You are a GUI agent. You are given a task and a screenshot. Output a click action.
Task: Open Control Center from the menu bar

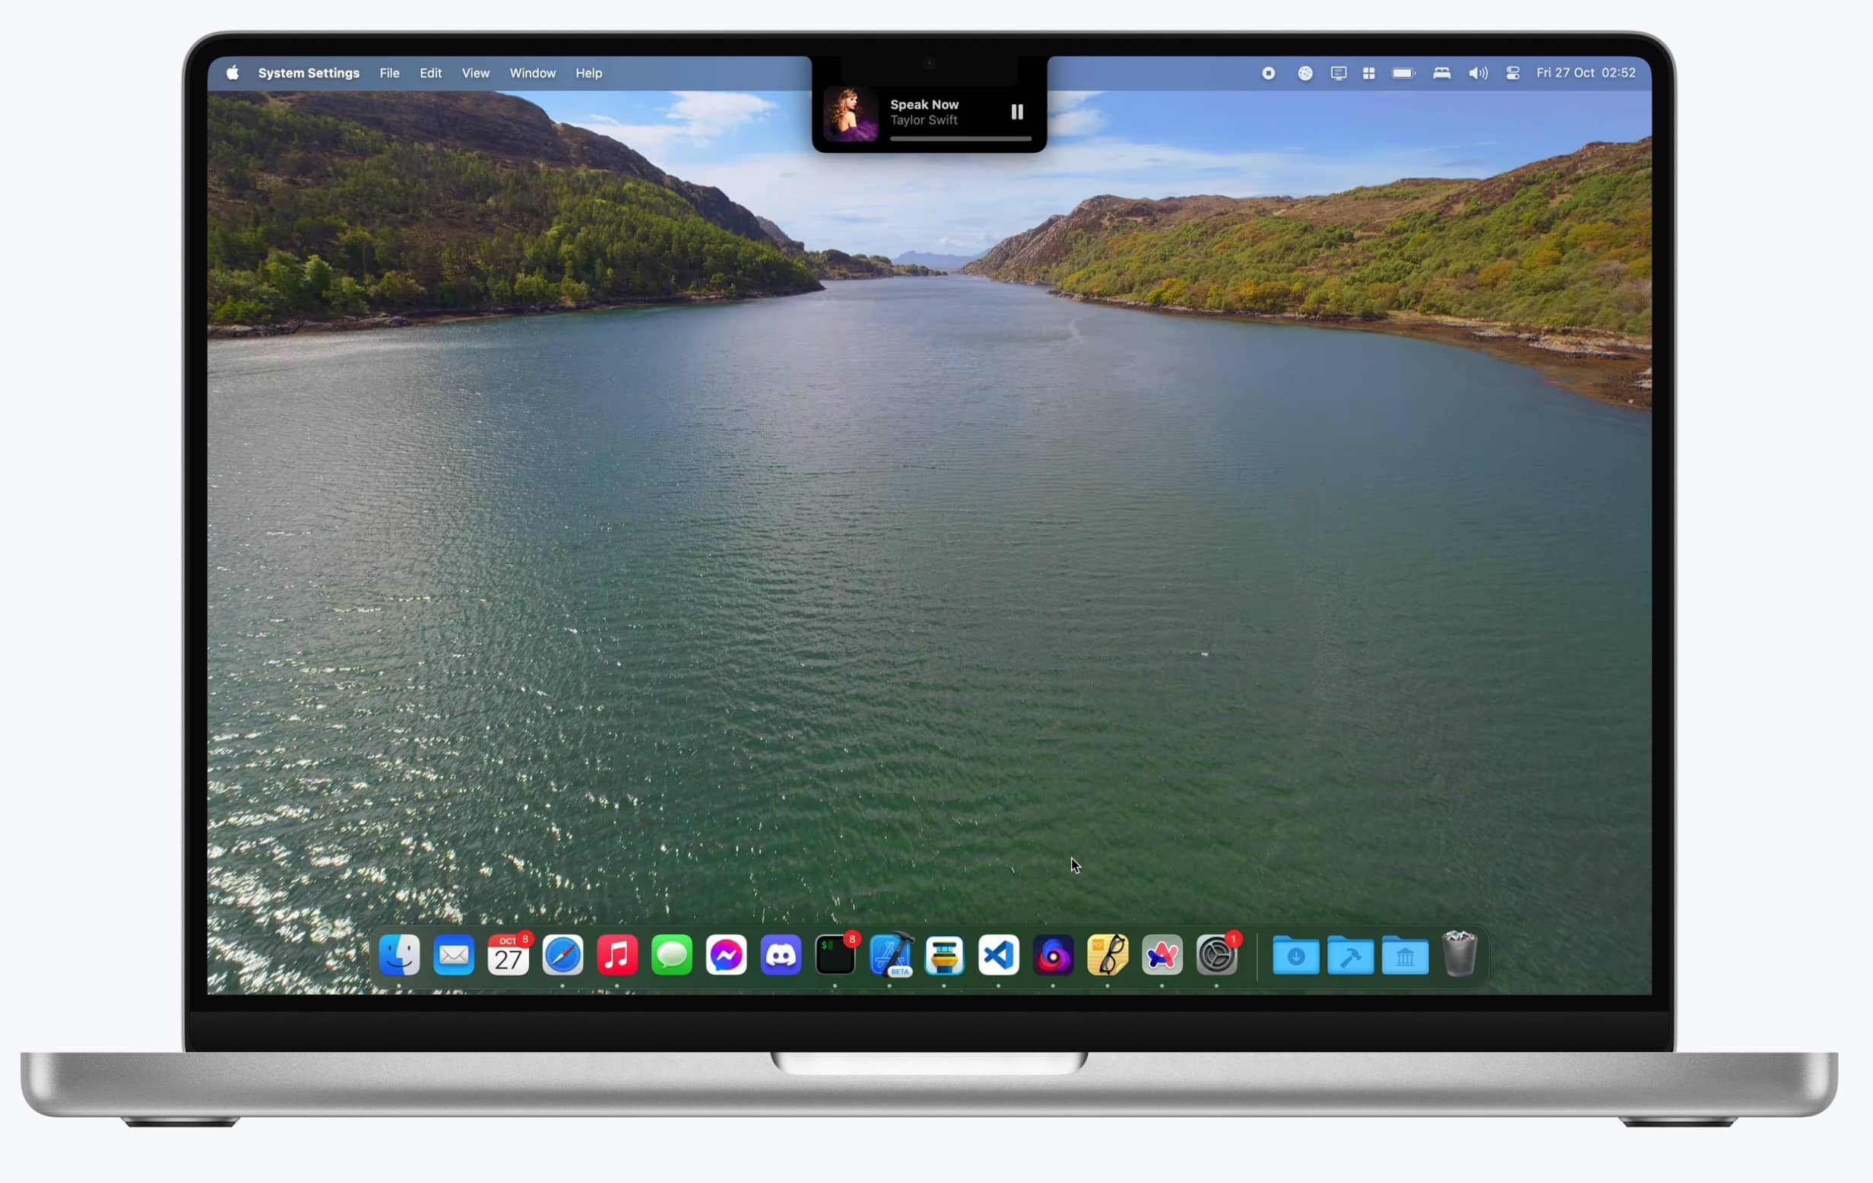(1512, 73)
